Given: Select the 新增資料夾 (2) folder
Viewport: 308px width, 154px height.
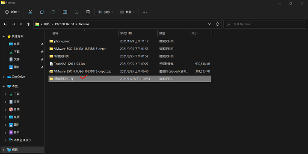Looking at the screenshot, I should coord(130,79).
